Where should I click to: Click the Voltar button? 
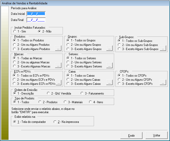pyautogui.click(x=156, y=135)
